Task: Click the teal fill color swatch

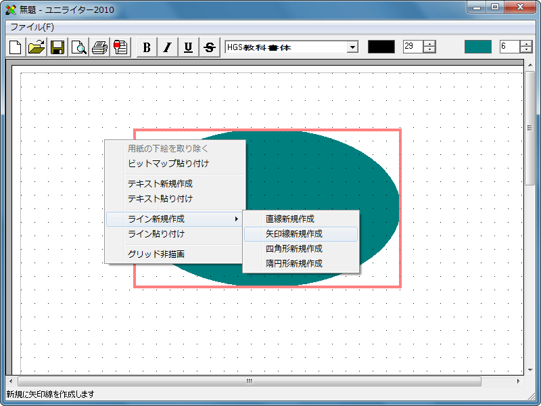Action: (x=478, y=47)
